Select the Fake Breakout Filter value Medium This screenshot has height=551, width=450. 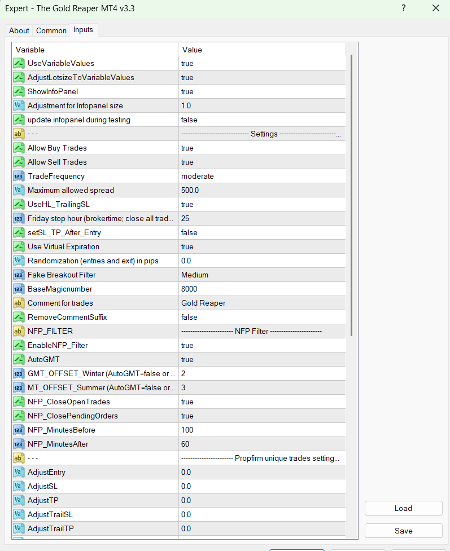pyautogui.click(x=195, y=275)
